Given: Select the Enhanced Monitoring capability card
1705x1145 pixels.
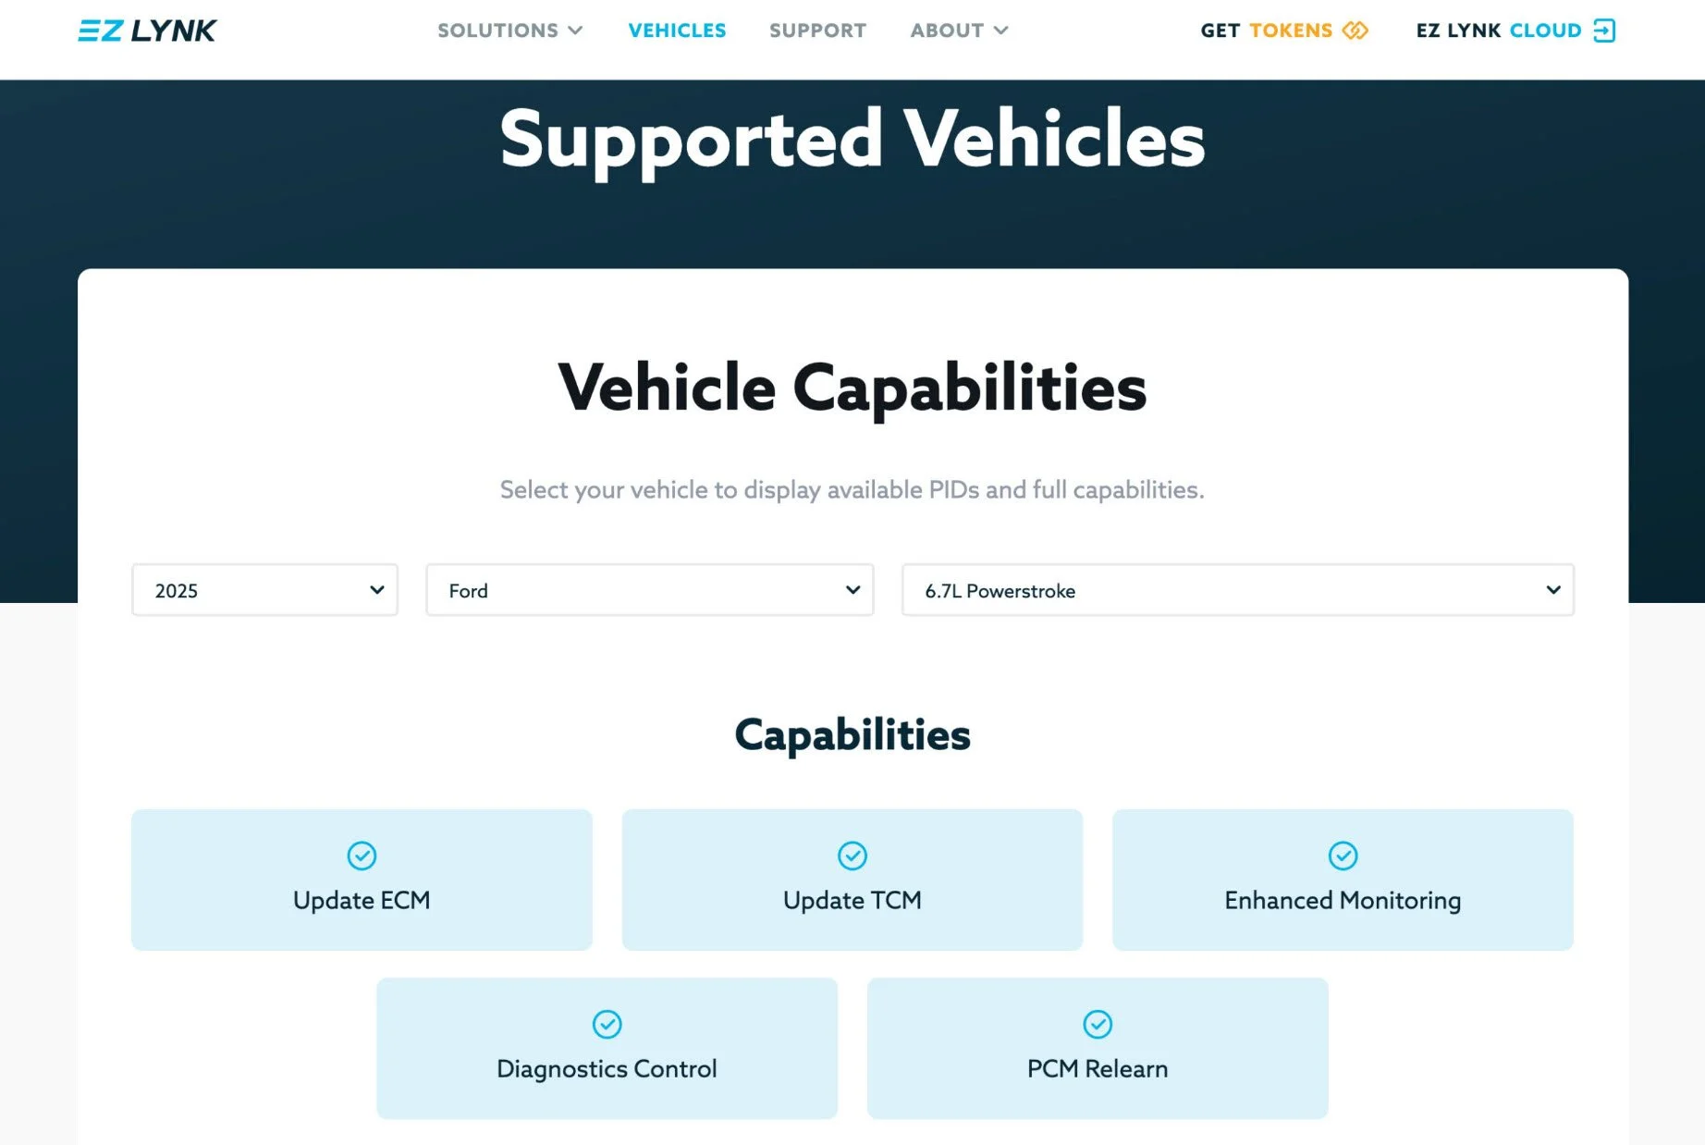Looking at the screenshot, I should (x=1343, y=880).
